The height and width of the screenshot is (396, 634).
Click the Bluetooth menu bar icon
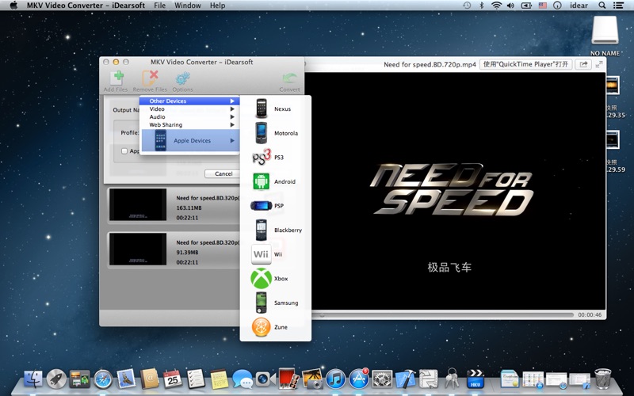point(482,6)
